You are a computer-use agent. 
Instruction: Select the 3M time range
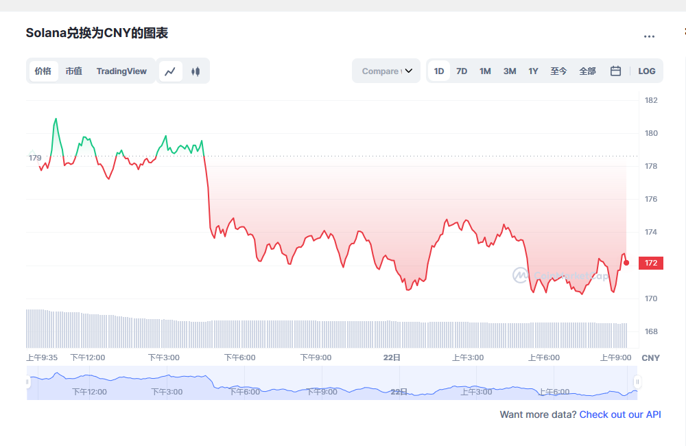point(509,71)
